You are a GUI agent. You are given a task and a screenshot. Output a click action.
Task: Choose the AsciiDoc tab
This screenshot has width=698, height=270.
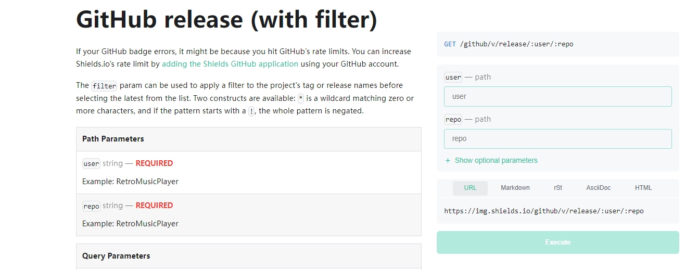tap(598, 188)
